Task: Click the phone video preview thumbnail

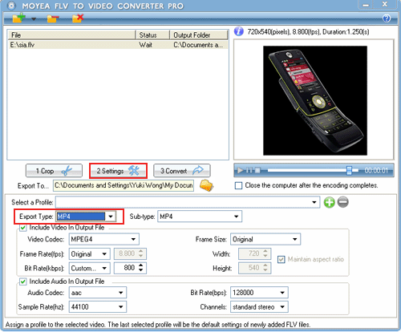Action: pos(315,100)
